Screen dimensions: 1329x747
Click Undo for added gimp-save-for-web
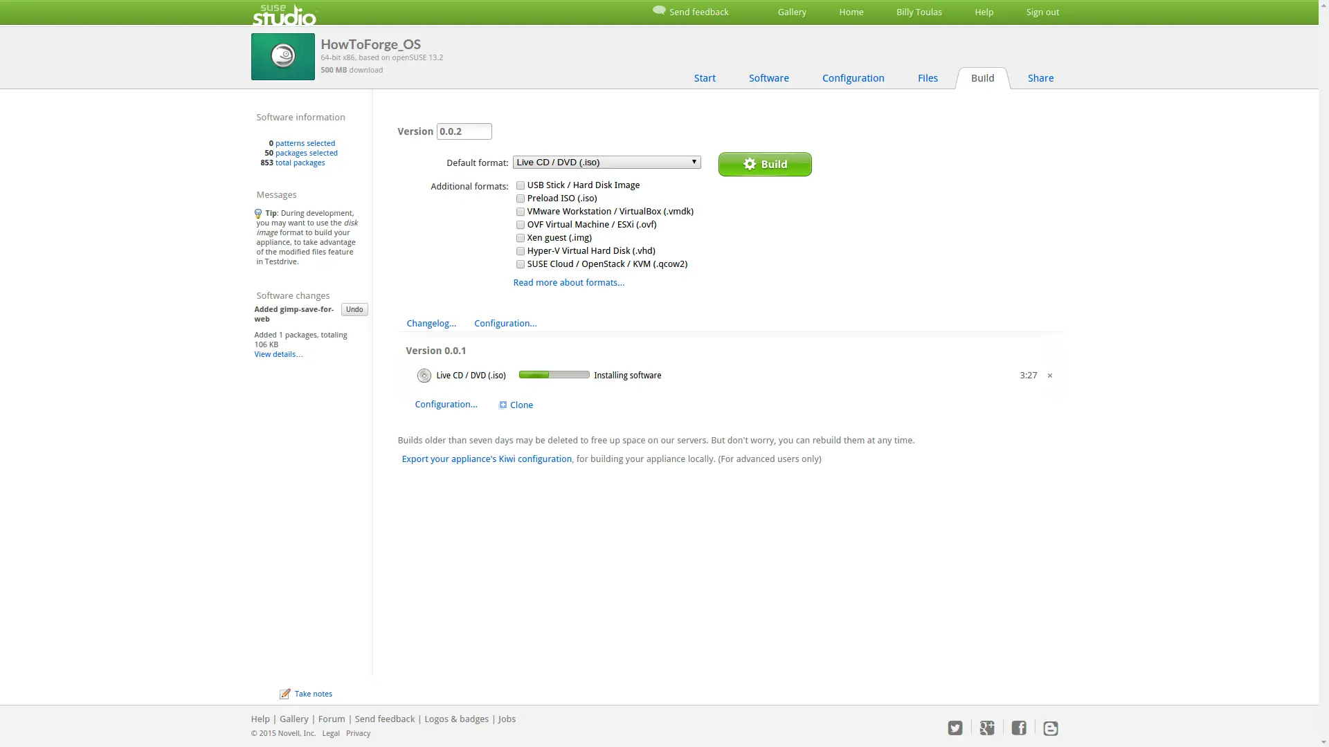(x=354, y=310)
